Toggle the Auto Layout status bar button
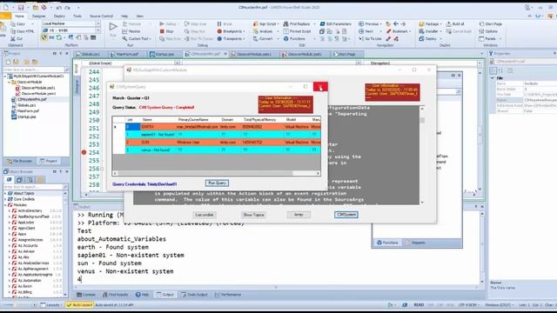The height and width of the screenshot is (313, 557). tap(79, 305)
